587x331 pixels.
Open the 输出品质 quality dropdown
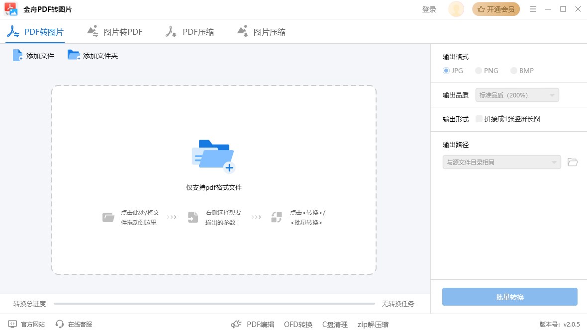tap(516, 94)
